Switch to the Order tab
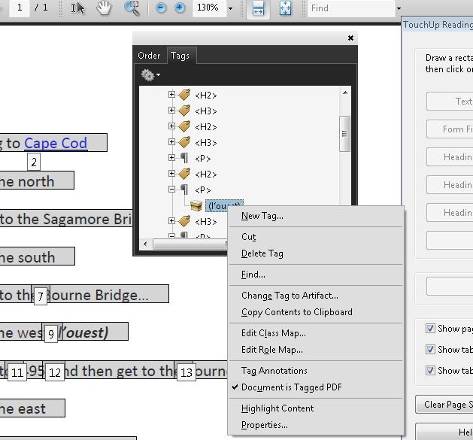The height and width of the screenshot is (440, 473). coord(149,56)
